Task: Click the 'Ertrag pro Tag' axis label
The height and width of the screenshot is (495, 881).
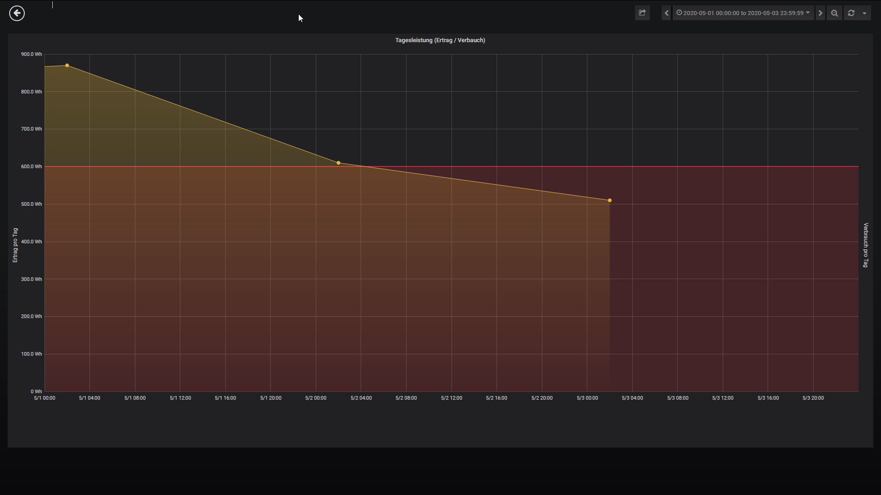Action: click(x=15, y=245)
